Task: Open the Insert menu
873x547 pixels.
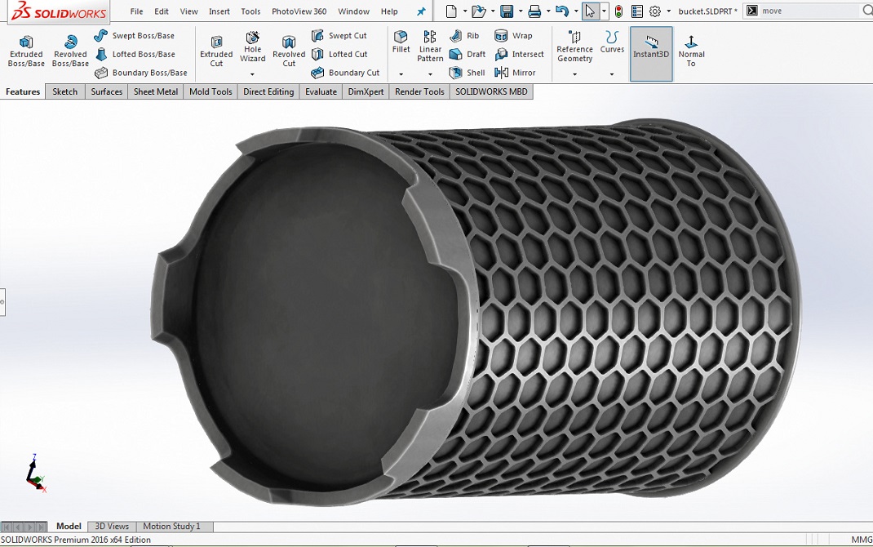Action: pyautogui.click(x=219, y=11)
